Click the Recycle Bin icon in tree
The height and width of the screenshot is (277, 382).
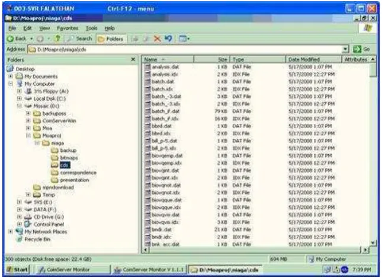click(x=19, y=239)
